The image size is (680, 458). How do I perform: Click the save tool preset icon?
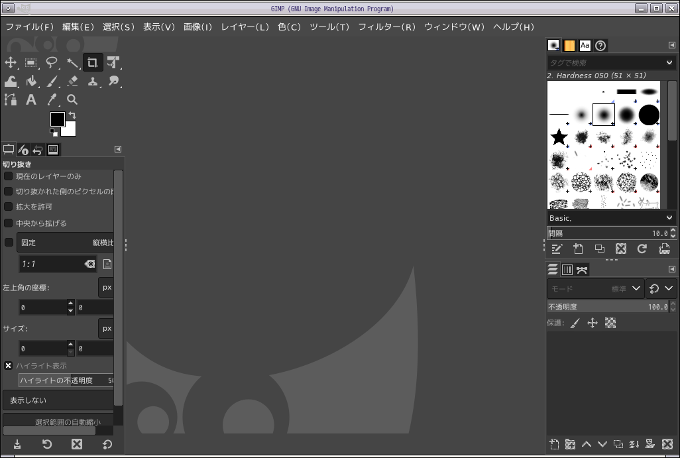pyautogui.click(x=17, y=444)
